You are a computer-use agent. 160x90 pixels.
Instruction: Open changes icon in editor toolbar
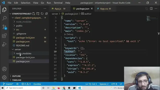tap(146, 9)
